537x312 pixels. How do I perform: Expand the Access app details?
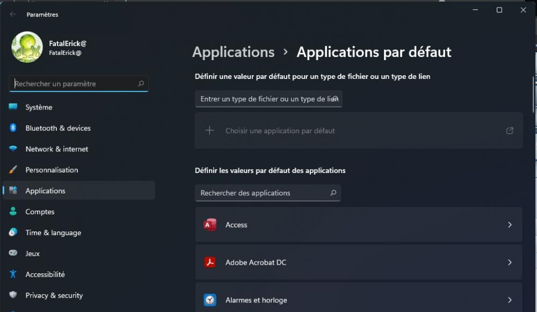(510, 224)
